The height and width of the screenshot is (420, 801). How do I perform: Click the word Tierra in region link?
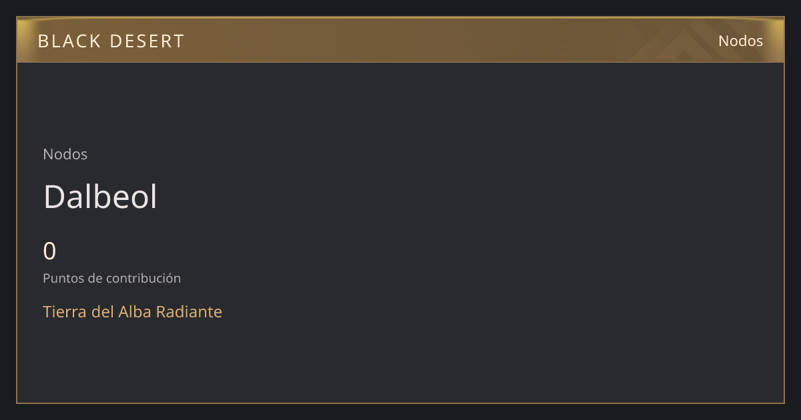click(x=64, y=311)
